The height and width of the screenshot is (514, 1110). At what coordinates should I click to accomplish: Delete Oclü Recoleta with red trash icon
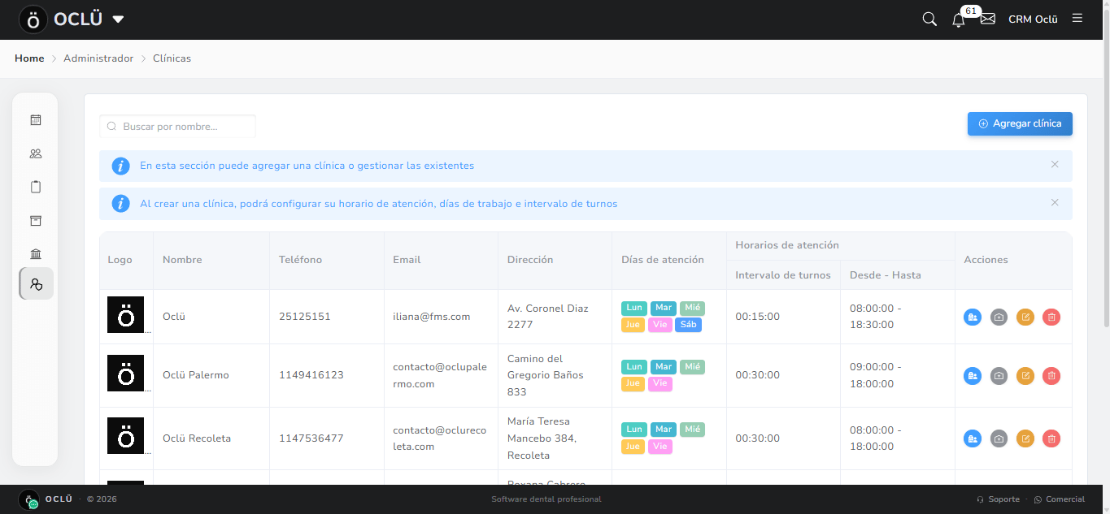pos(1051,438)
